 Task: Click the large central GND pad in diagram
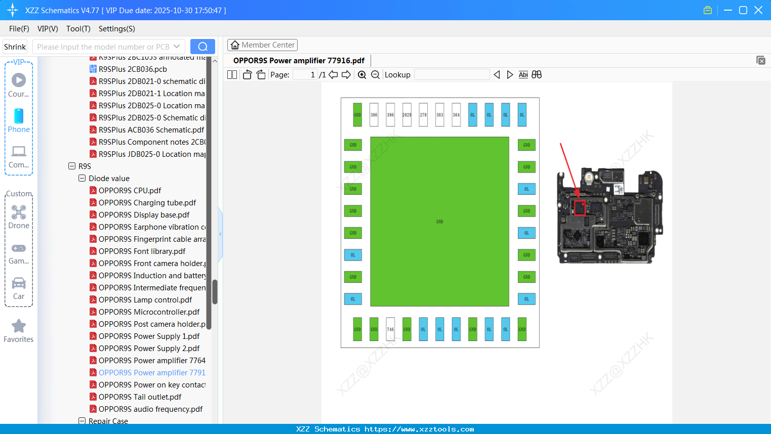point(439,222)
